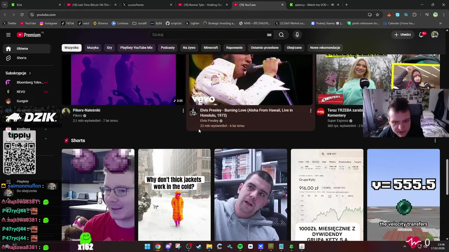Start voice search with microphone
Screen dimensions: 449x252
pyautogui.click(x=297, y=35)
